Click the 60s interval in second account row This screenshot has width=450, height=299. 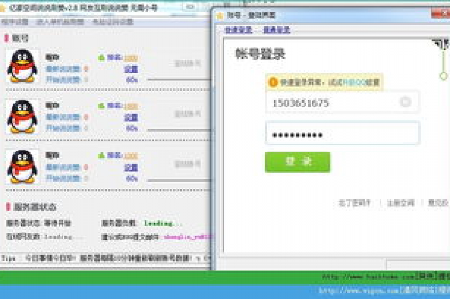click(132, 128)
